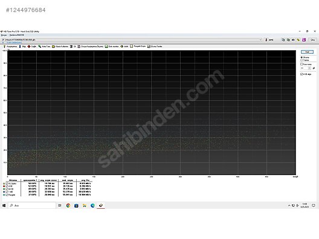Select the Yazma write radio button
Image resolution: width=319 pixels, height=239 pixels.
[304, 60]
